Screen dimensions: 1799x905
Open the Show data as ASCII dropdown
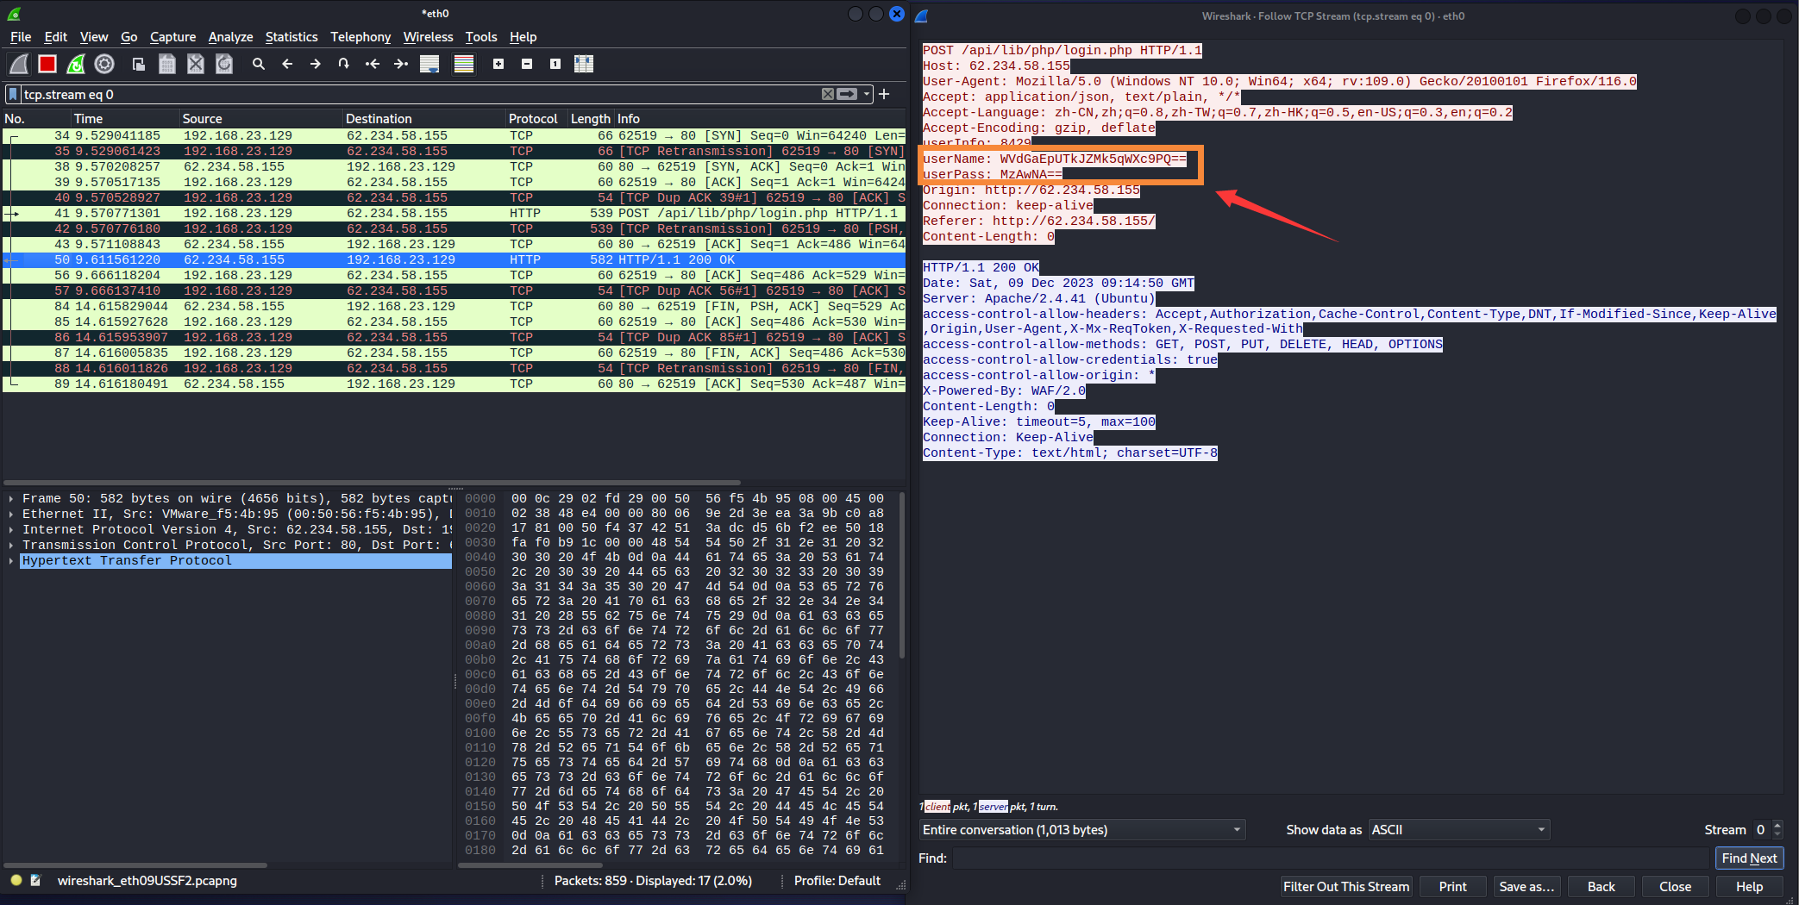click(1459, 830)
